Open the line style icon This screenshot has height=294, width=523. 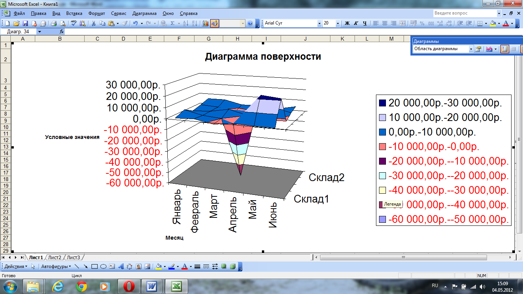(x=197, y=266)
